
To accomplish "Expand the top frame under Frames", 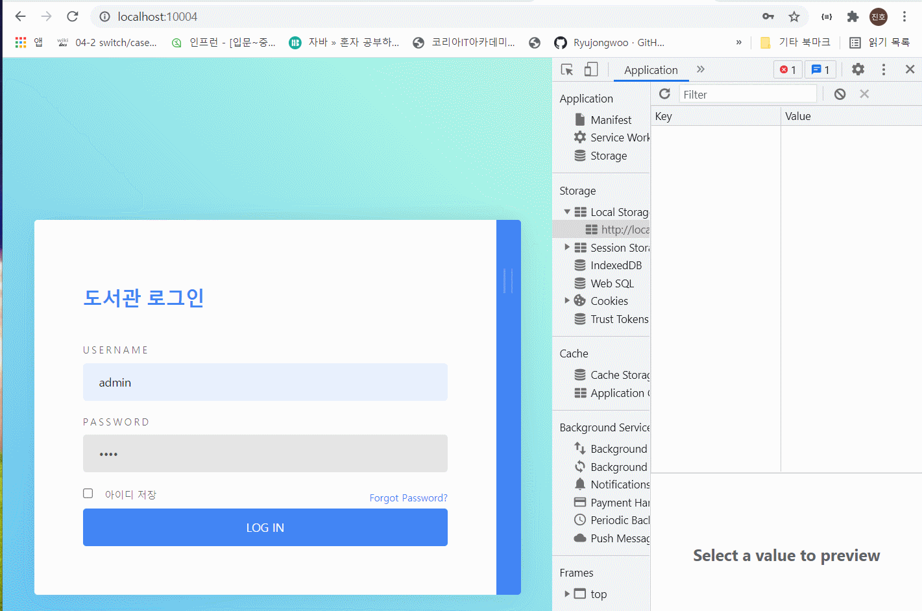I will coord(568,593).
